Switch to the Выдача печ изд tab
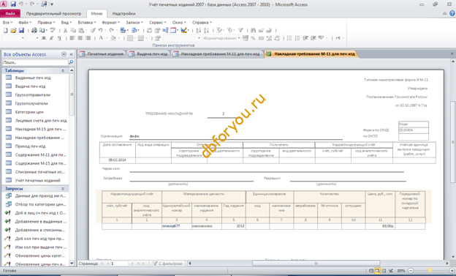 coord(148,54)
